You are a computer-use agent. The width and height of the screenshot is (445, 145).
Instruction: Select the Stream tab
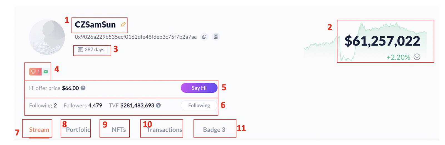(x=39, y=130)
